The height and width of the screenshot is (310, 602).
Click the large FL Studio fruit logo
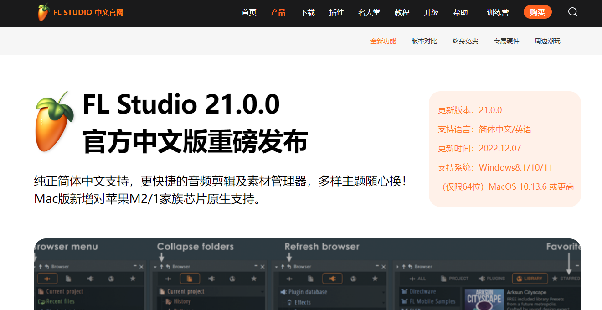54,122
